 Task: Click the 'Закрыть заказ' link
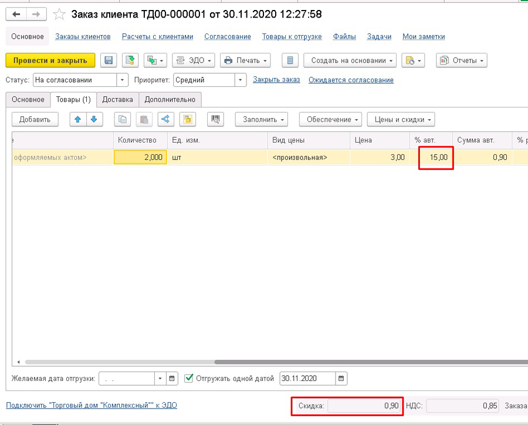pyautogui.click(x=276, y=80)
